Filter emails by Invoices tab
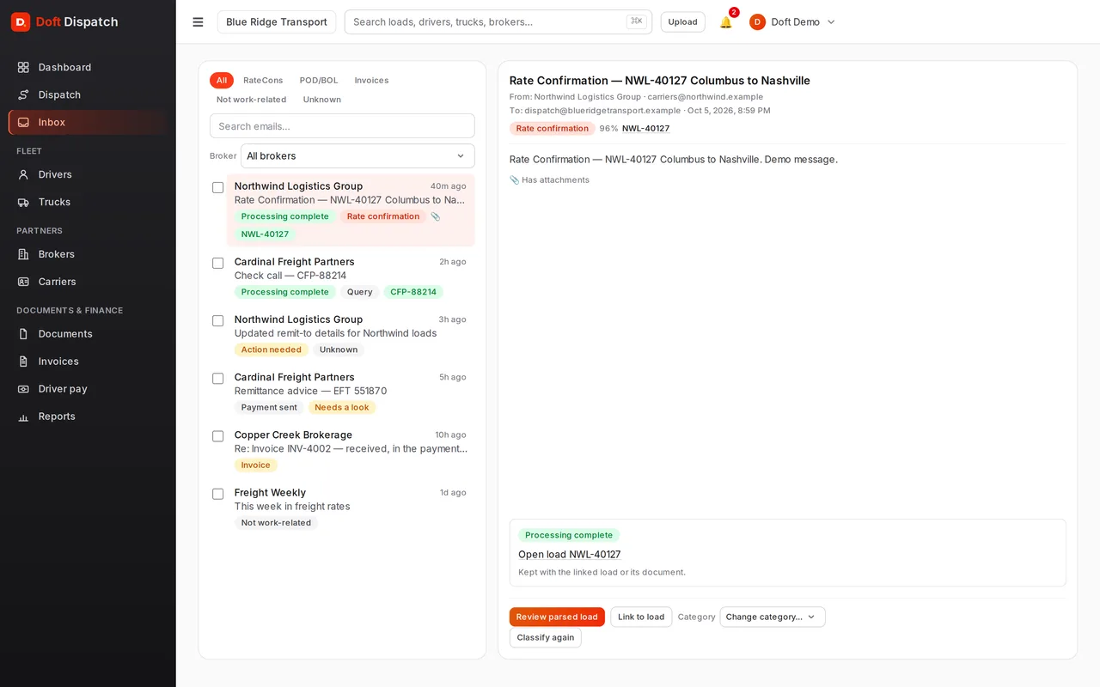This screenshot has width=1100, height=687. click(371, 80)
